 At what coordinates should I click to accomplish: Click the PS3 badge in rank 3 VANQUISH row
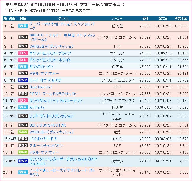(x=23, y=46)
